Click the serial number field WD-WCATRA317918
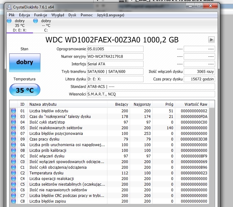 [115, 56]
